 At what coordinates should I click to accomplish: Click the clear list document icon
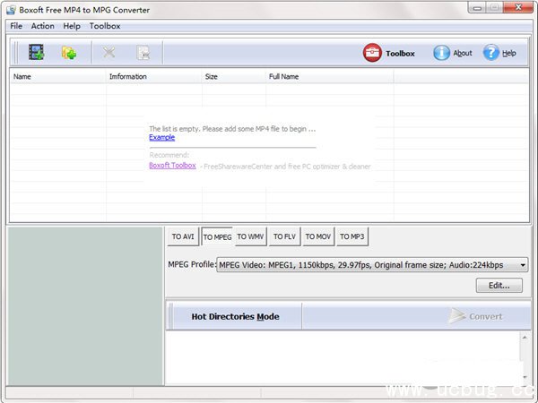[143, 53]
